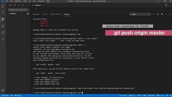This screenshot has height=97, width=172.
Task: Click the commit checkmark icon
Action: point(19,5)
